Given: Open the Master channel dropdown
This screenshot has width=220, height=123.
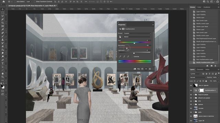Looking at the screenshot, I should pyautogui.click(x=137, y=37).
